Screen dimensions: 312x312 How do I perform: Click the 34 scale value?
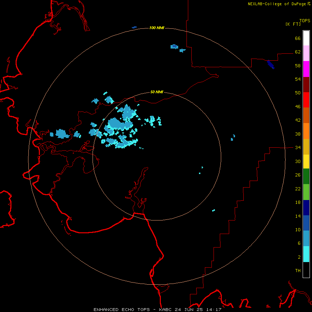[298, 148]
